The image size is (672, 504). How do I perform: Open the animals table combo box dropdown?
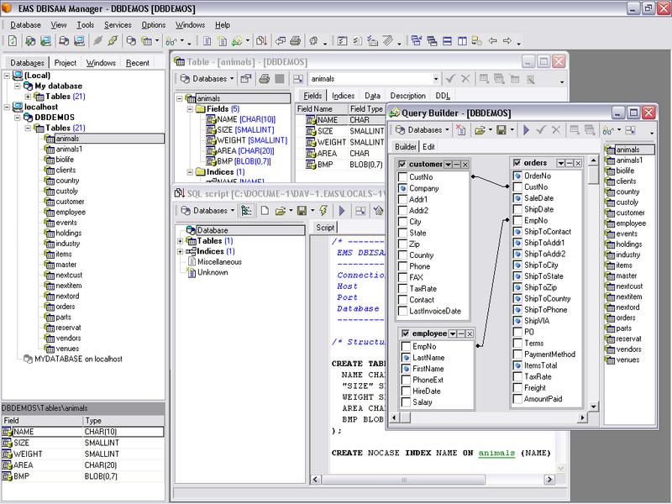click(435, 79)
